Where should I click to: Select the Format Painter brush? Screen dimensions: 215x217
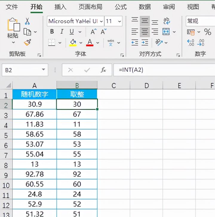click(27, 43)
